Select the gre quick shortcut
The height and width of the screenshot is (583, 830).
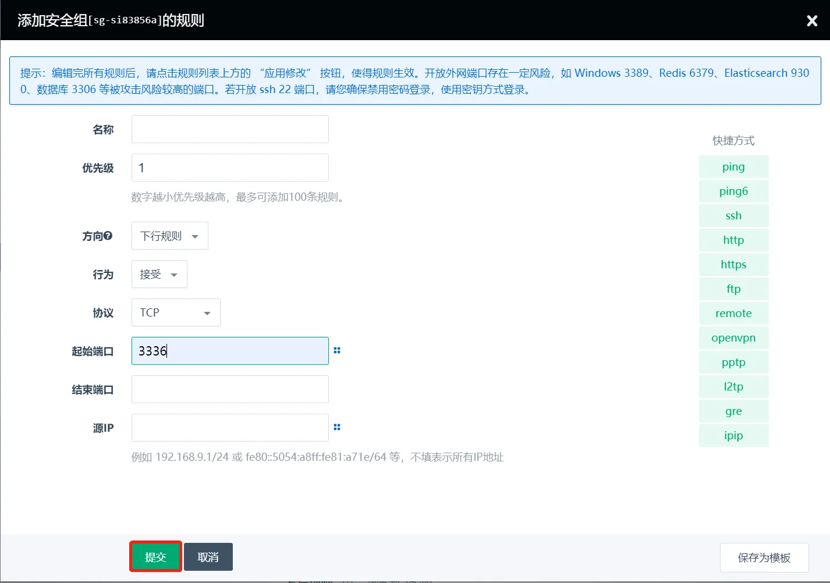[733, 411]
